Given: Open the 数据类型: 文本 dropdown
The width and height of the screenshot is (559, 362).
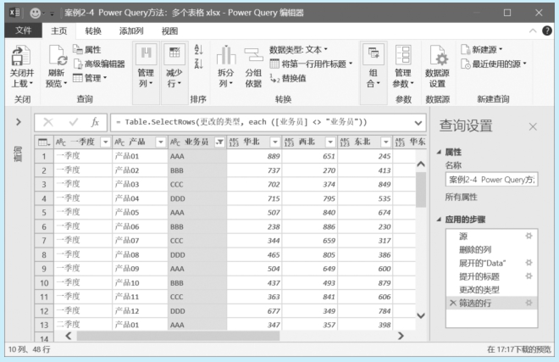Looking at the screenshot, I should pyautogui.click(x=299, y=50).
